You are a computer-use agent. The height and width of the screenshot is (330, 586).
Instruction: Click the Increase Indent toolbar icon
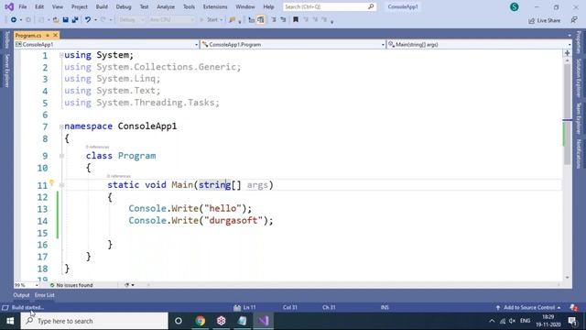coord(283,20)
